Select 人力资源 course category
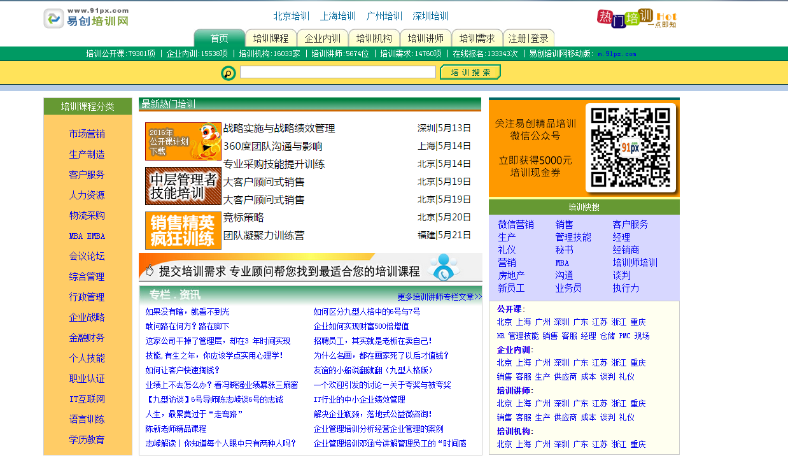The height and width of the screenshot is (458, 788). coord(87,195)
